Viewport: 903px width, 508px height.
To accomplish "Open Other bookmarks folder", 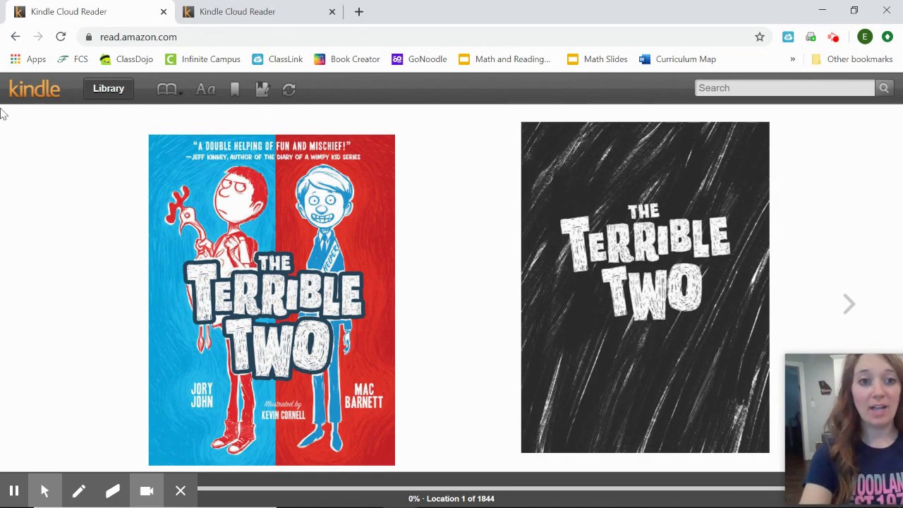I will pyautogui.click(x=852, y=59).
